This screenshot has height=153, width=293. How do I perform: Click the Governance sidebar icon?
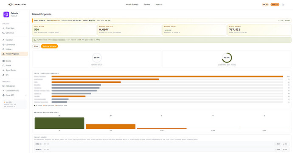coord(3,45)
